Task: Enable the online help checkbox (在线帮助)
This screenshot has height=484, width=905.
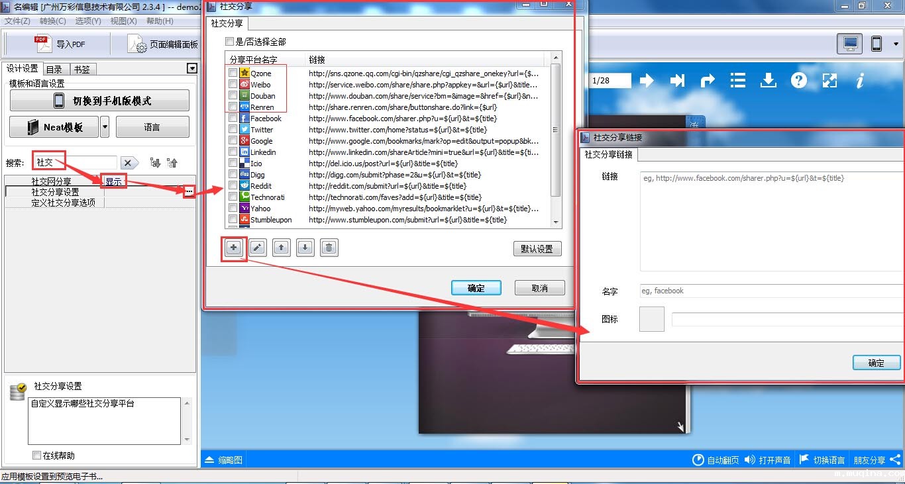Action: pyautogui.click(x=37, y=456)
